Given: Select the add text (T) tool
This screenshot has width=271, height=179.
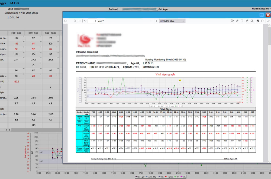Looking at the screenshot, I should coord(242,21).
